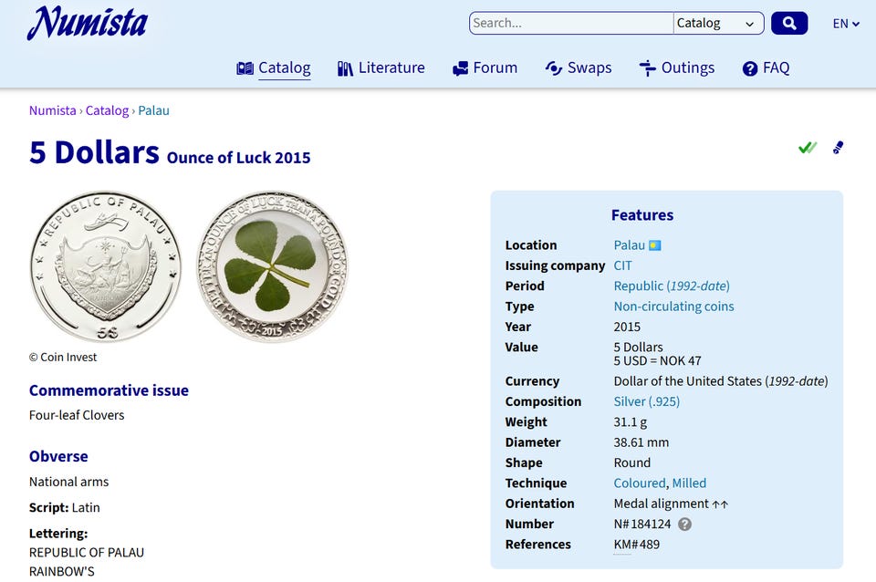Open the Palau location link in Features
876x582 pixels.
(629, 245)
